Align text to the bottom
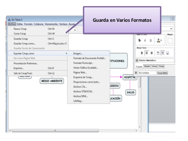This screenshot has height=141, width=188. pyautogui.click(x=168, y=53)
